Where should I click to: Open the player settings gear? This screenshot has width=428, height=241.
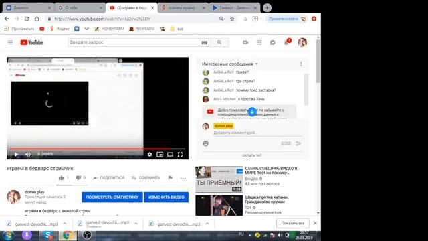150,155
